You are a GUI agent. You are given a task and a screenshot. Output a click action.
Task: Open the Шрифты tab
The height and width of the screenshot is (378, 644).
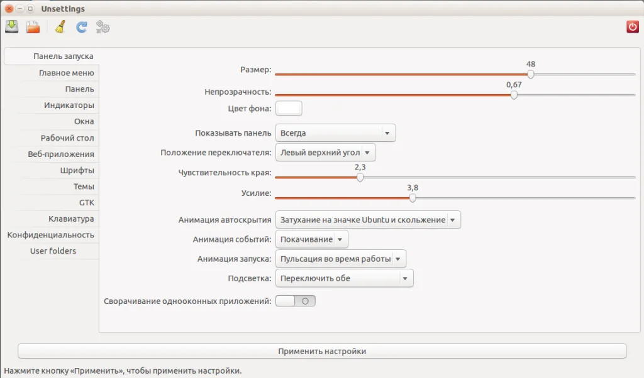77,170
